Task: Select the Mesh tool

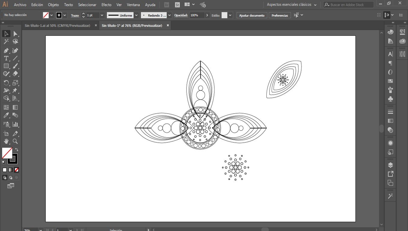Action: pyautogui.click(x=6, y=107)
